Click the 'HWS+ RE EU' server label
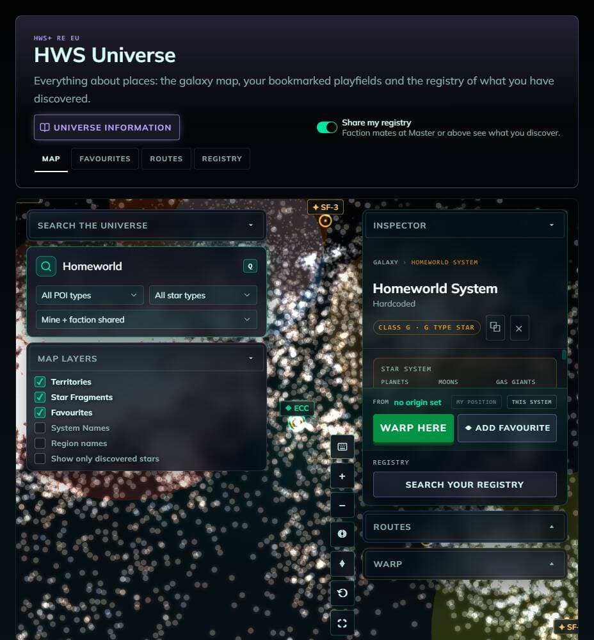The height and width of the screenshot is (640, 594). pyautogui.click(x=57, y=38)
